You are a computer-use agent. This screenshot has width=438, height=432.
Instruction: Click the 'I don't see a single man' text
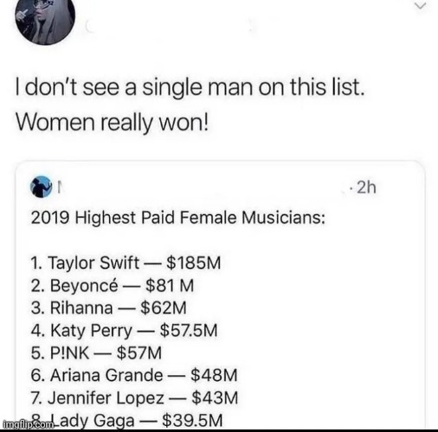tap(108, 87)
